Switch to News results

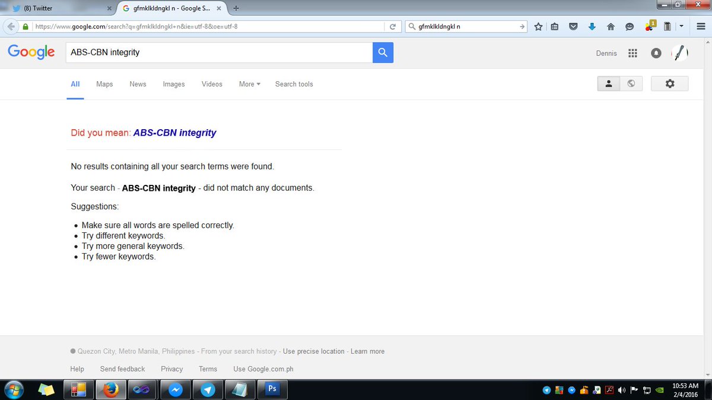(x=138, y=84)
